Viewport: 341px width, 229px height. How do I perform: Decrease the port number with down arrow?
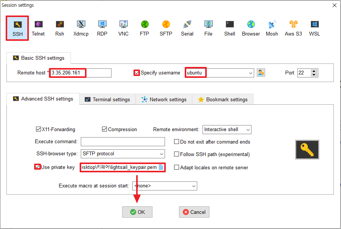tap(314, 75)
